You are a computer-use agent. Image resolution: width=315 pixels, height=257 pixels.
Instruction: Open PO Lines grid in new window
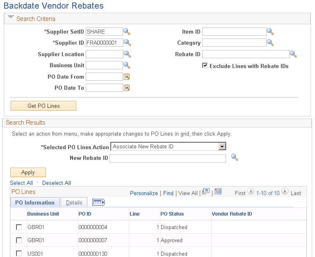[206, 191]
